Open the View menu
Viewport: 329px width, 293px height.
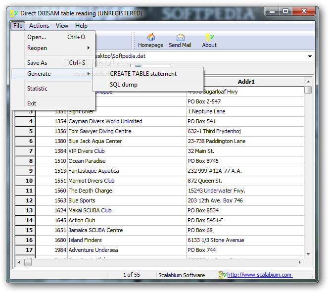(x=62, y=26)
